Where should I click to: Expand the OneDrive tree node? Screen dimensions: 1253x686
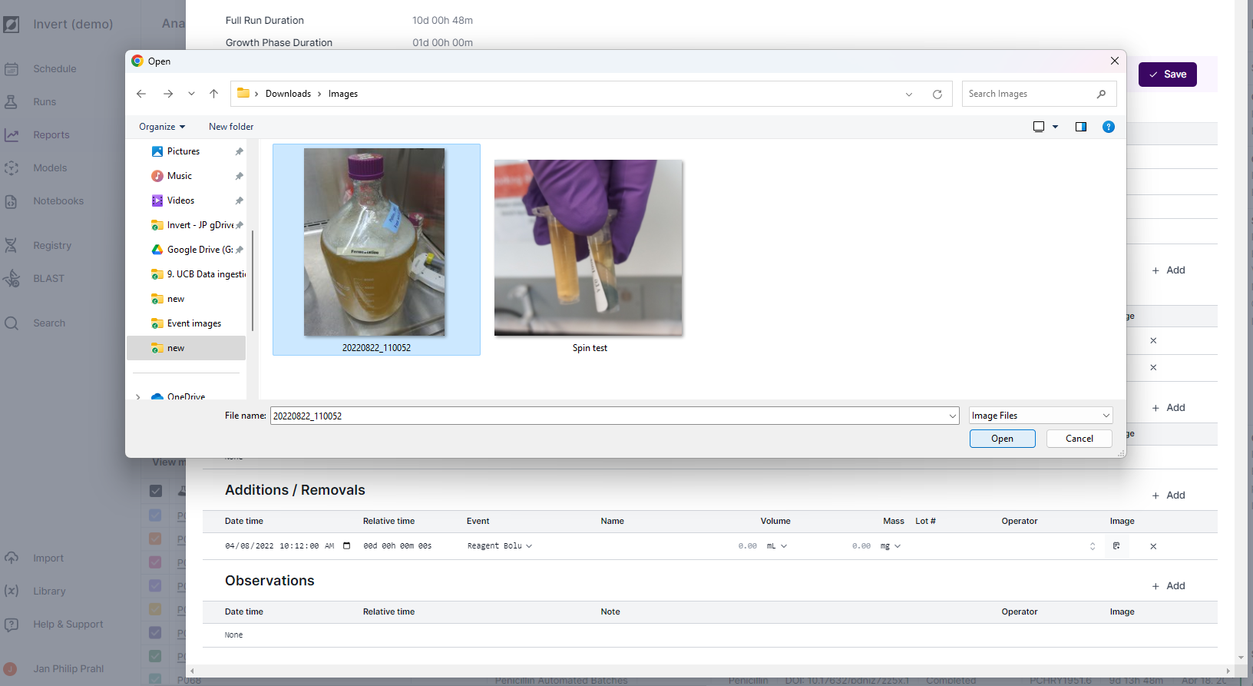tap(138, 397)
